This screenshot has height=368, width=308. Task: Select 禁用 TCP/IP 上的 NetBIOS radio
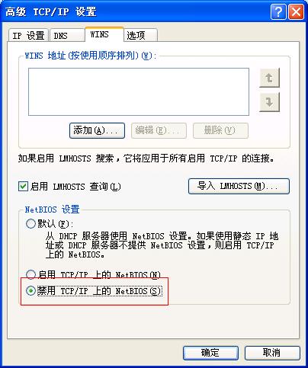[30, 291]
